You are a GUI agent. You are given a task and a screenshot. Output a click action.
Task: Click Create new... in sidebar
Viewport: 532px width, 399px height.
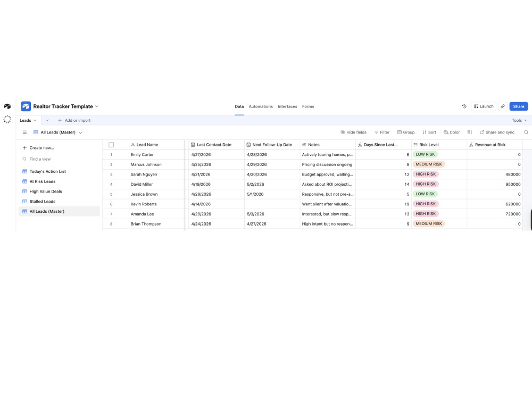pos(38,147)
